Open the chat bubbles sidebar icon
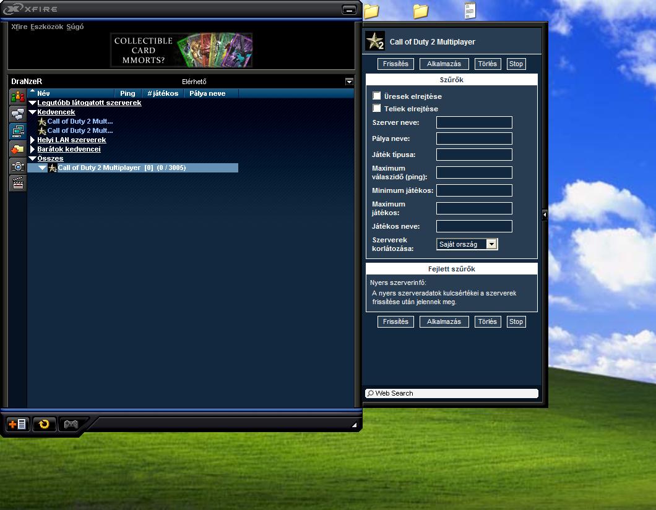This screenshot has height=510, width=656. (x=17, y=114)
